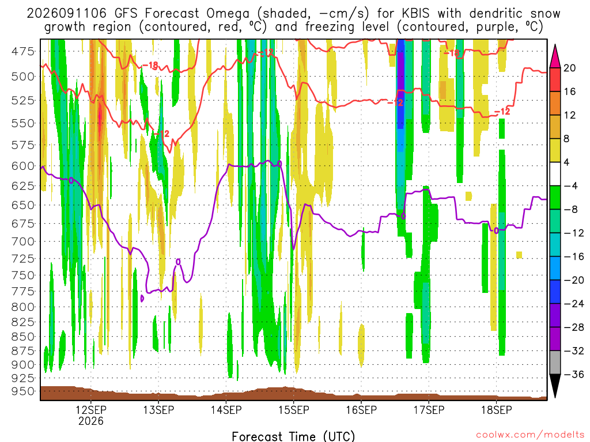Select the 18SEP time axis marker
Image resolution: width=590 pixels, height=442 pixels.
[496, 410]
